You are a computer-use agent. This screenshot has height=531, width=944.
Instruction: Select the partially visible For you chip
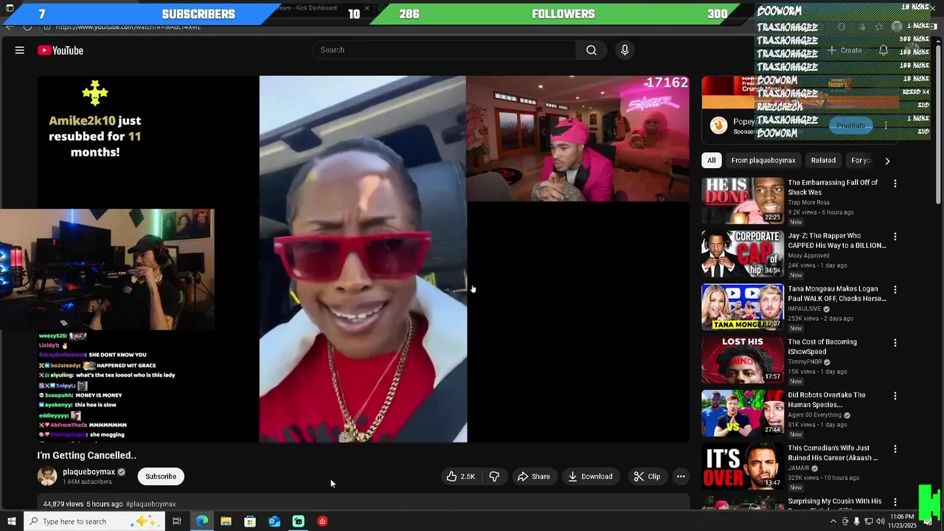pos(861,161)
